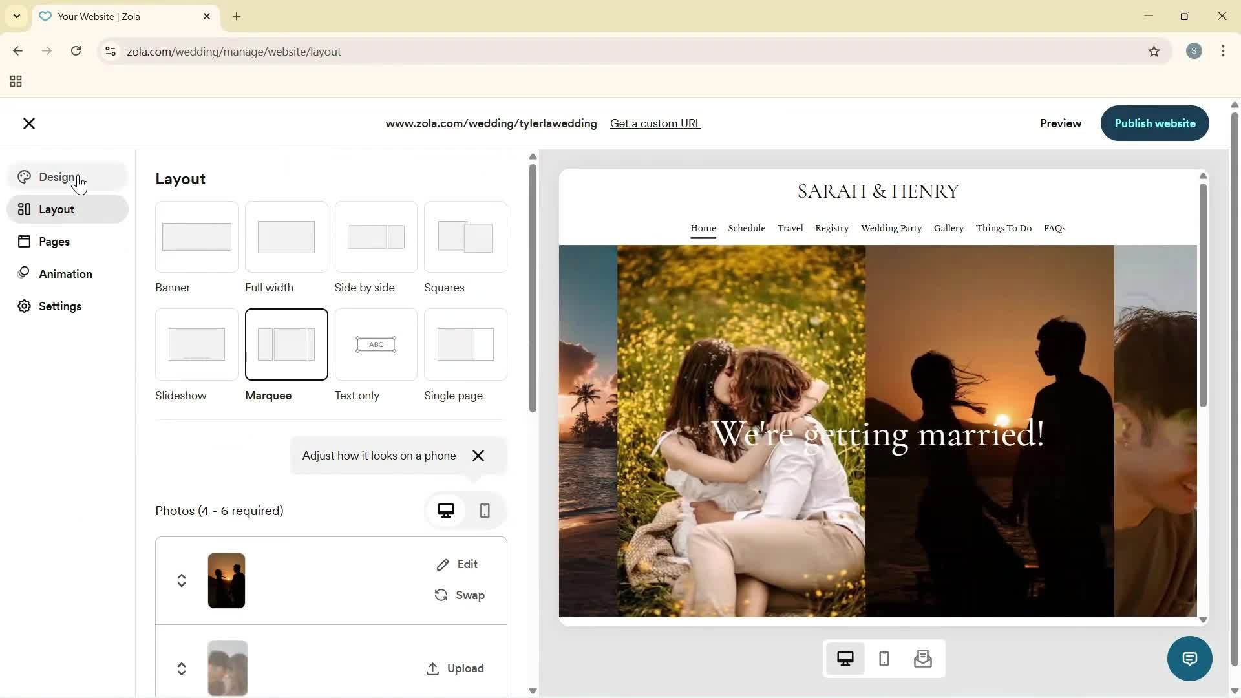Open the email preview at the bottom
The image size is (1241, 698).
click(x=923, y=659)
